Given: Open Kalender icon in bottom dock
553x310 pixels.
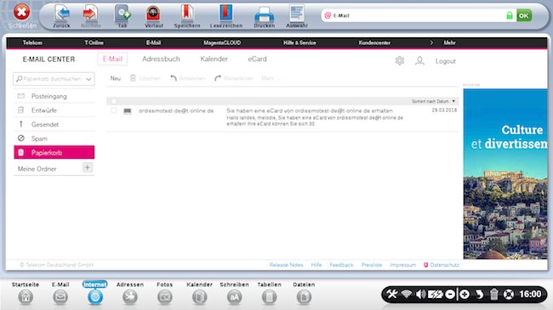Looking at the screenshot, I should [200, 297].
